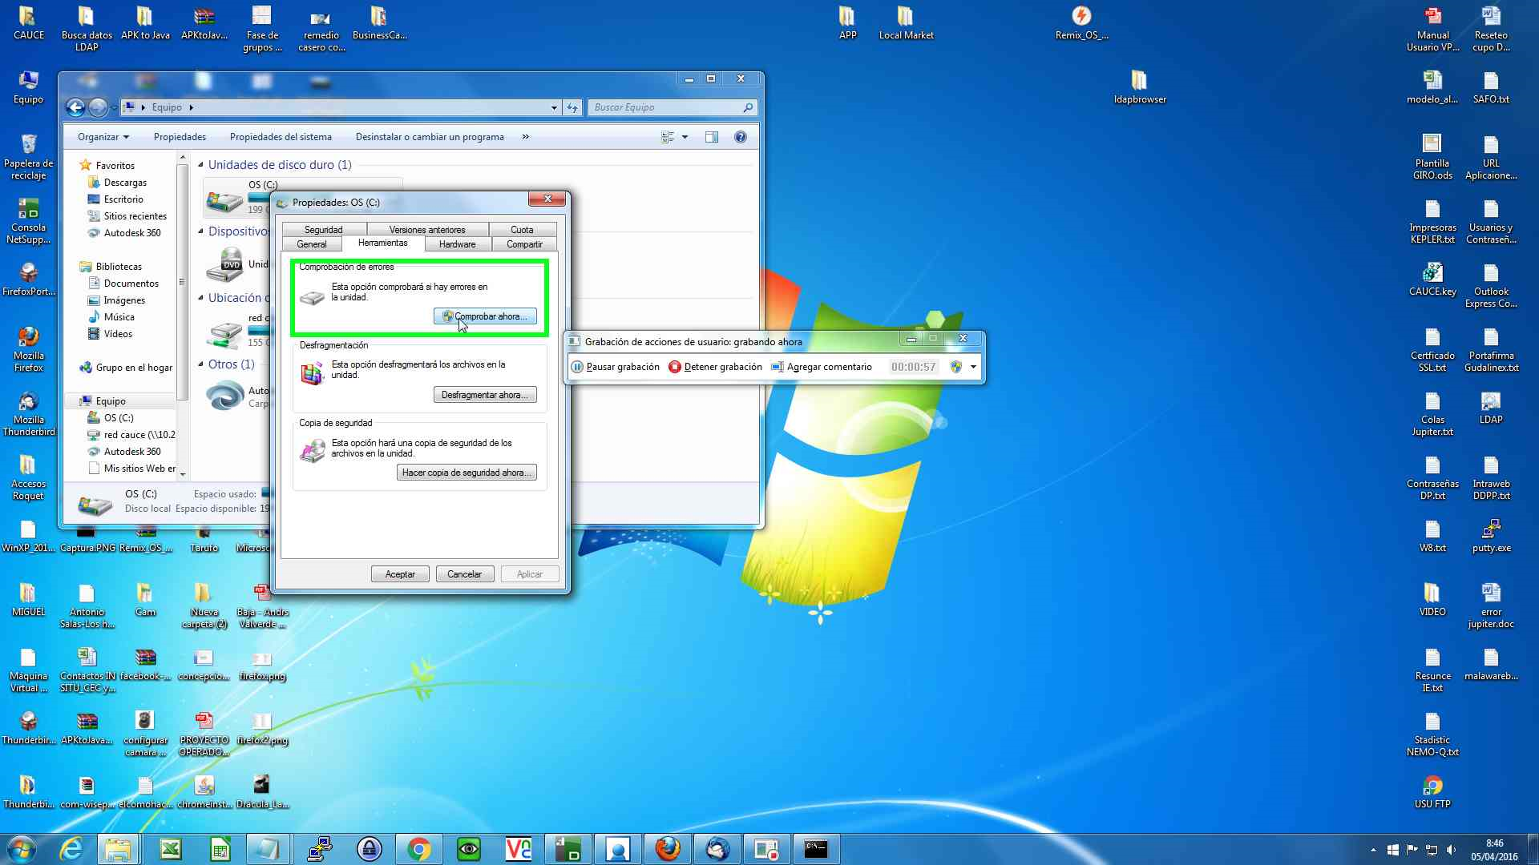
Task: Open Firefox from taskbar
Action: click(x=667, y=849)
